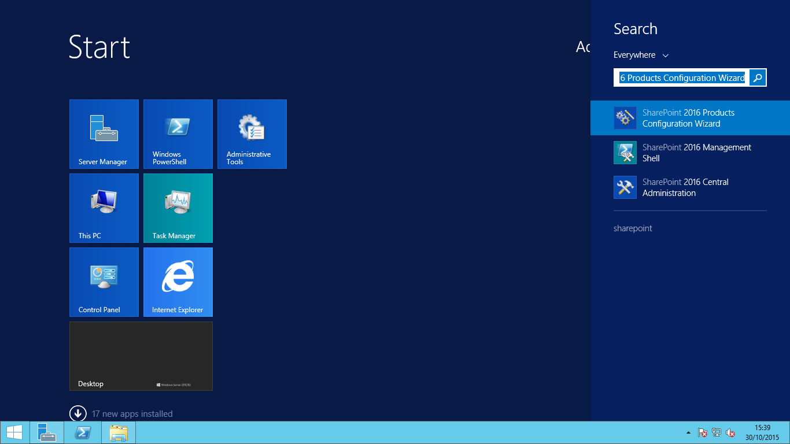Click the Products Configuration Wizard gear icon
Screen dimensions: 790x444
(625, 118)
